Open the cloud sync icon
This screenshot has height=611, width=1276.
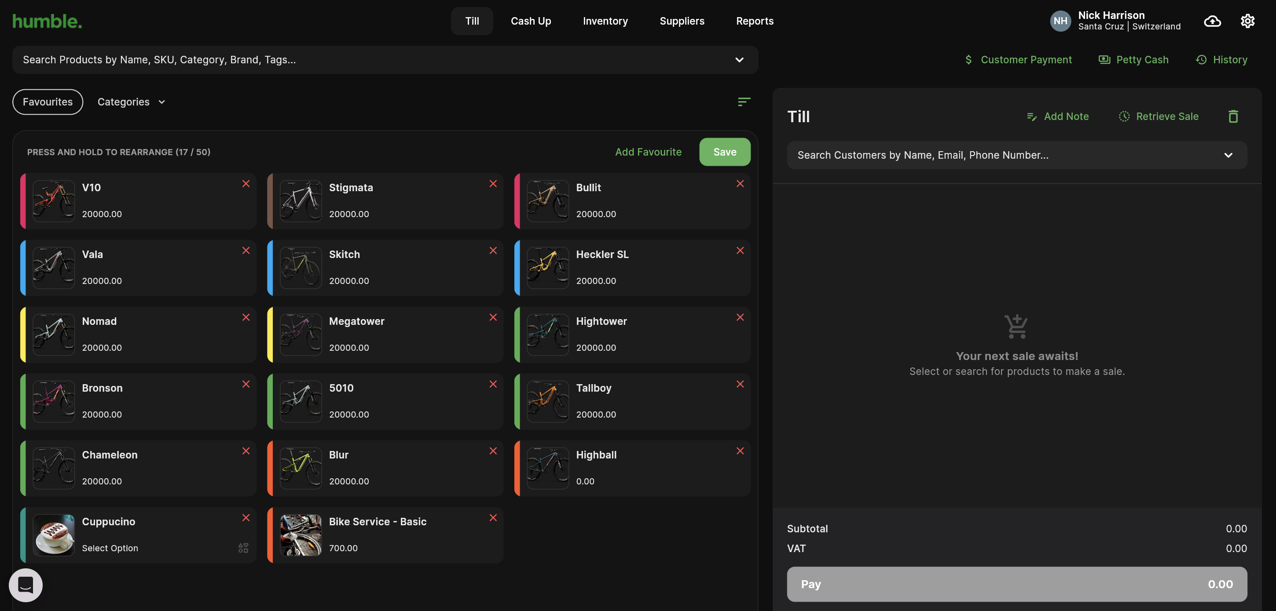(1212, 21)
